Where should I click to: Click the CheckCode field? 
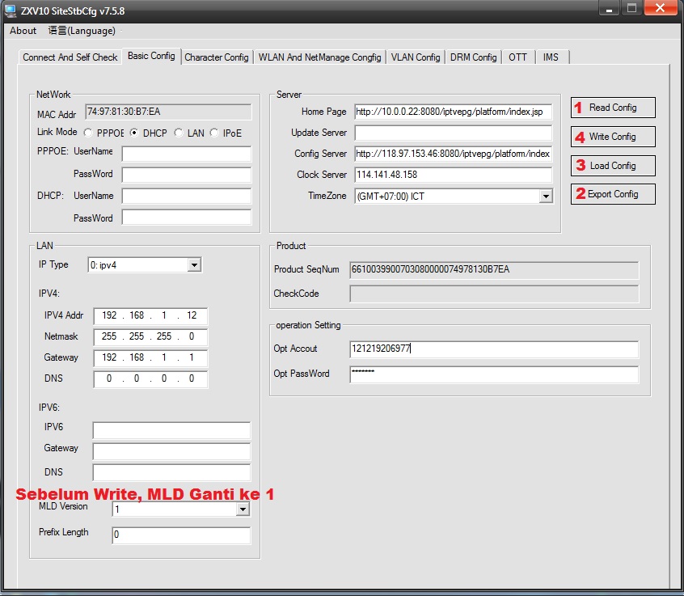click(x=494, y=294)
